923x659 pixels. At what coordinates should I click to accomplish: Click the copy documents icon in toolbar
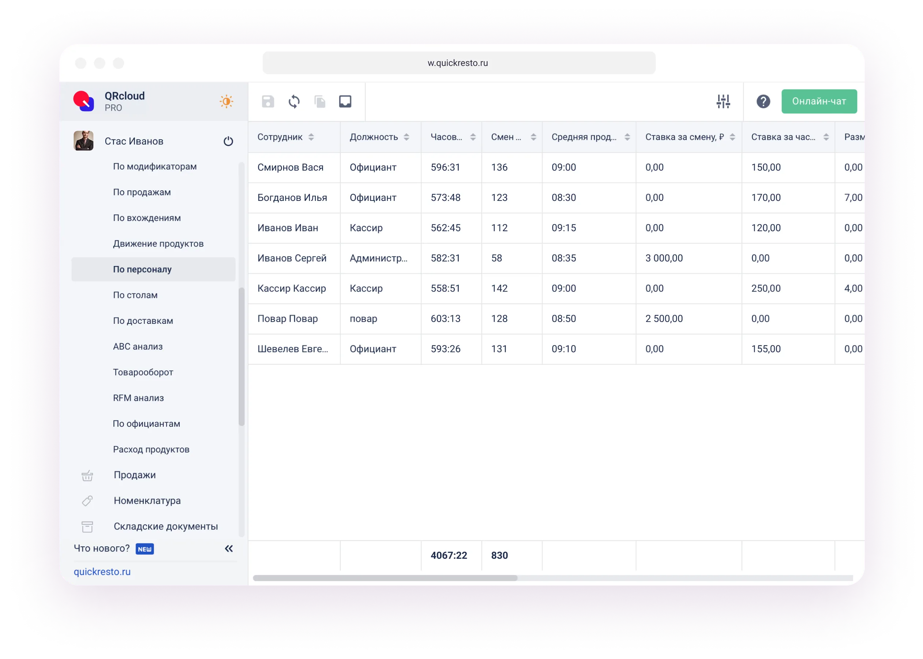(320, 101)
